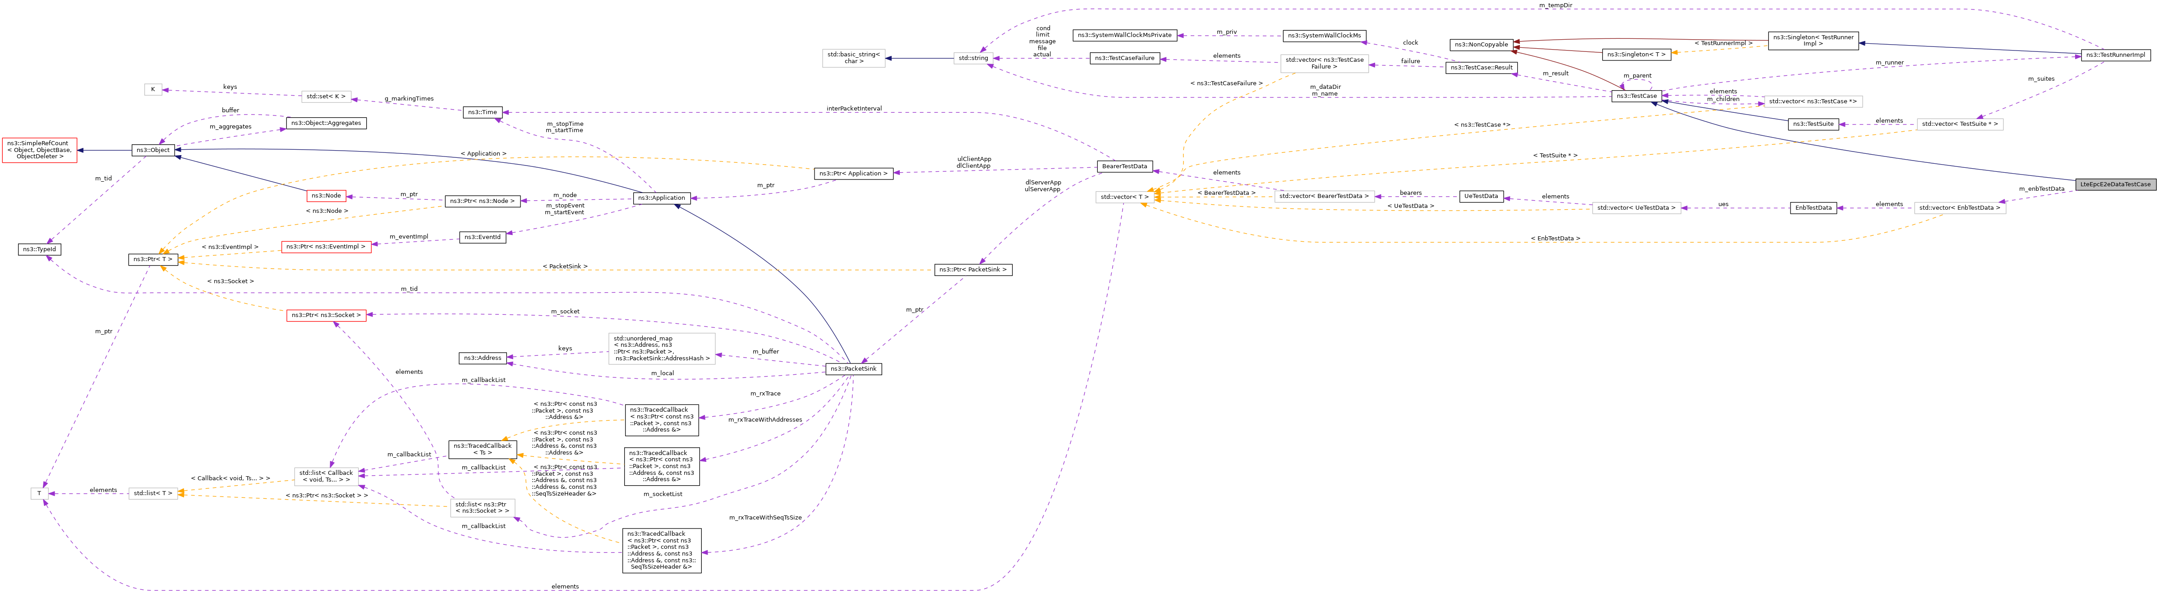Click the ns3::Address node
The height and width of the screenshot is (593, 2159).
[482, 358]
